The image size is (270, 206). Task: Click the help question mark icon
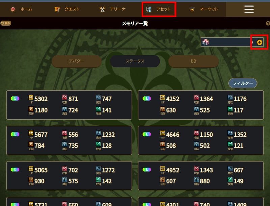[x=268, y=23]
